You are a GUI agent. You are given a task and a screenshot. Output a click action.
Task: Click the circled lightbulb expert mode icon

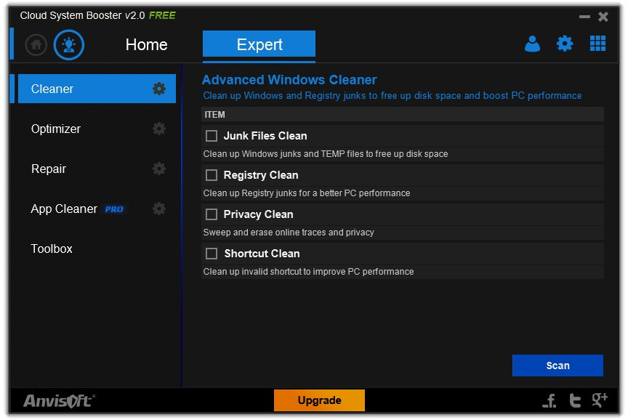pos(69,45)
